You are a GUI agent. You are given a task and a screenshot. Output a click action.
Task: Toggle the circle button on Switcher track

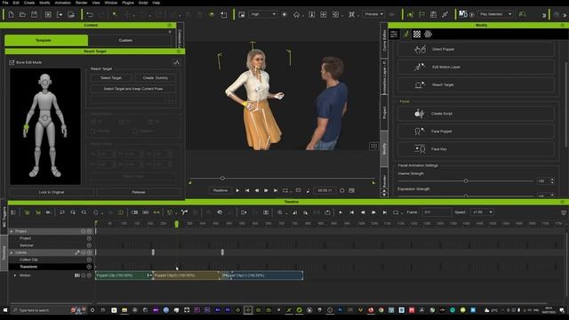click(x=89, y=245)
